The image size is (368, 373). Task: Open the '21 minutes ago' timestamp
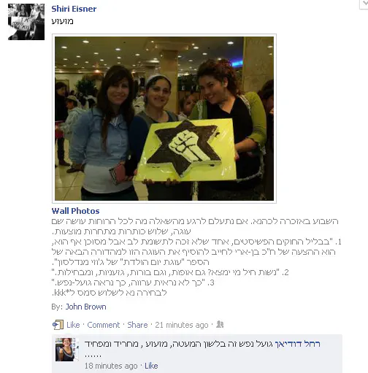(x=182, y=325)
